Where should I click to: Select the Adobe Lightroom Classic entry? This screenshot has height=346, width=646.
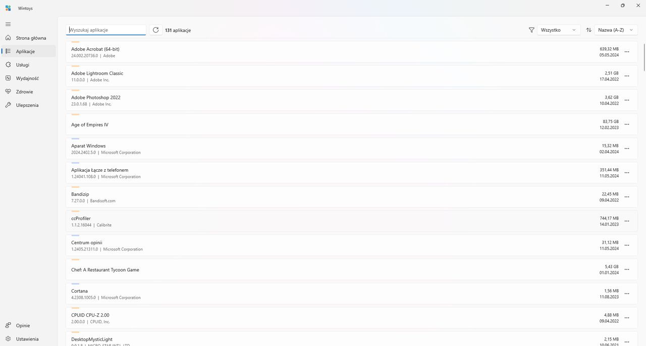pos(352,76)
